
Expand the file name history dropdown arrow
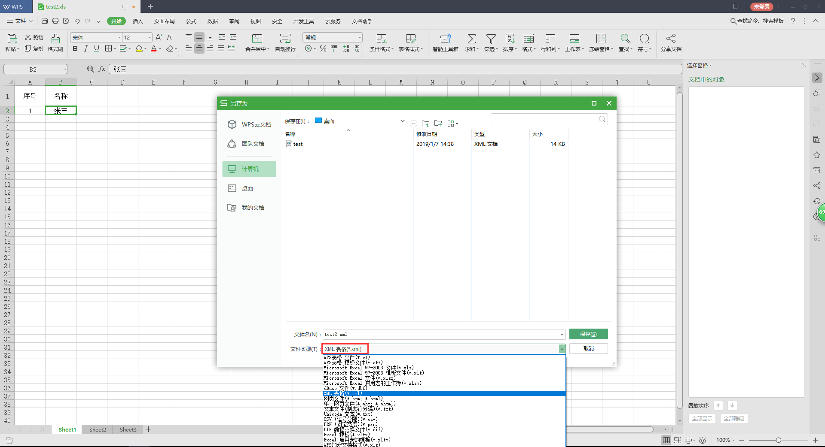click(562, 335)
